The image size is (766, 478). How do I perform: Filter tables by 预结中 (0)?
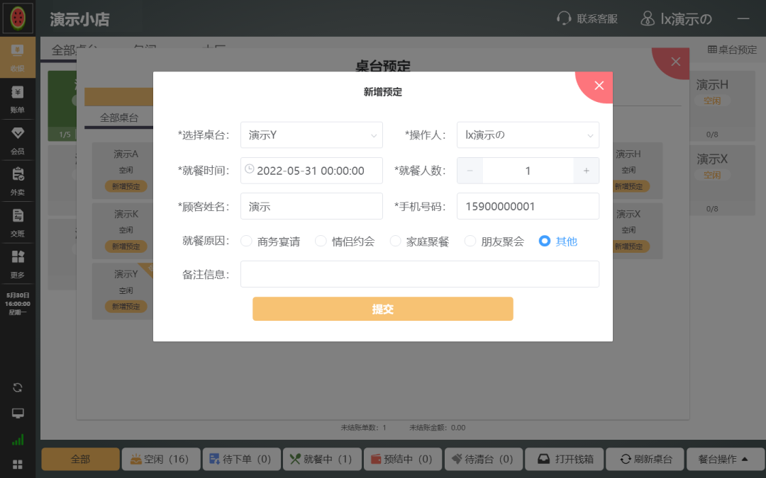pos(403,459)
